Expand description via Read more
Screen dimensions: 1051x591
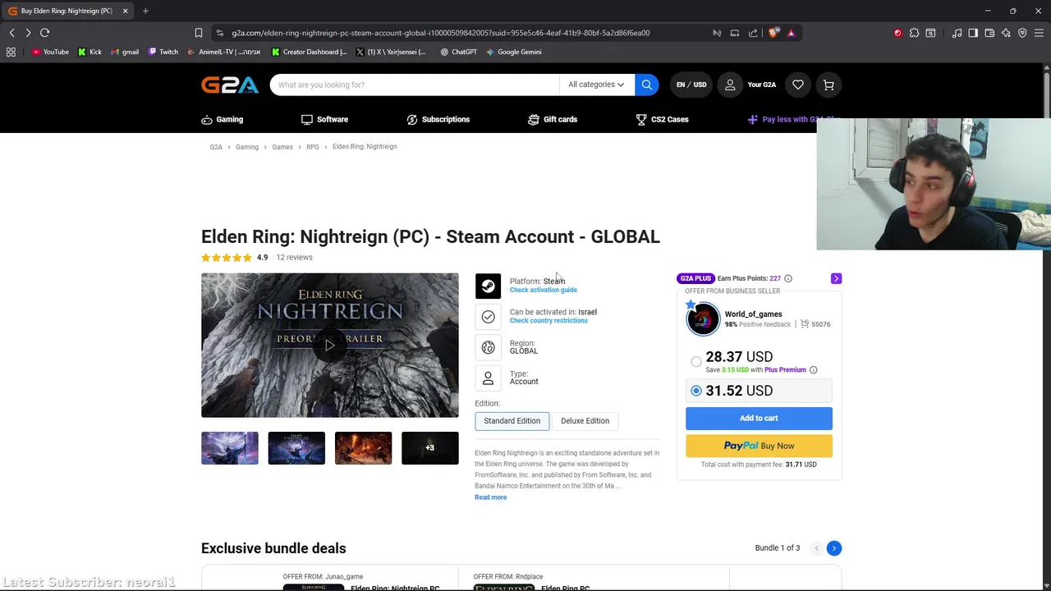(x=490, y=497)
